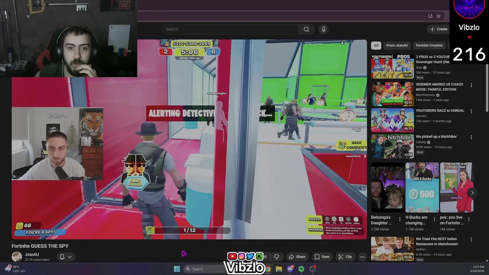Bookmark this page with the star icon
The width and height of the screenshot is (489, 275).
coord(439,16)
